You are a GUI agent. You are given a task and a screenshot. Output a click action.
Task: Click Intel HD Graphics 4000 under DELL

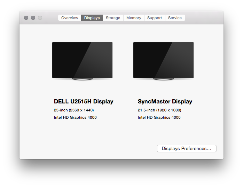coord(75,117)
